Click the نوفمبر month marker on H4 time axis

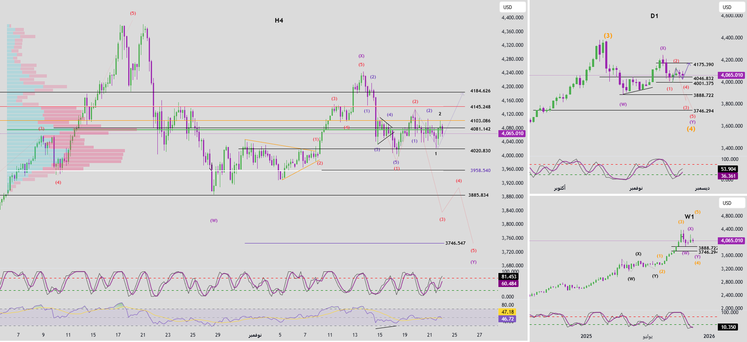255,335
